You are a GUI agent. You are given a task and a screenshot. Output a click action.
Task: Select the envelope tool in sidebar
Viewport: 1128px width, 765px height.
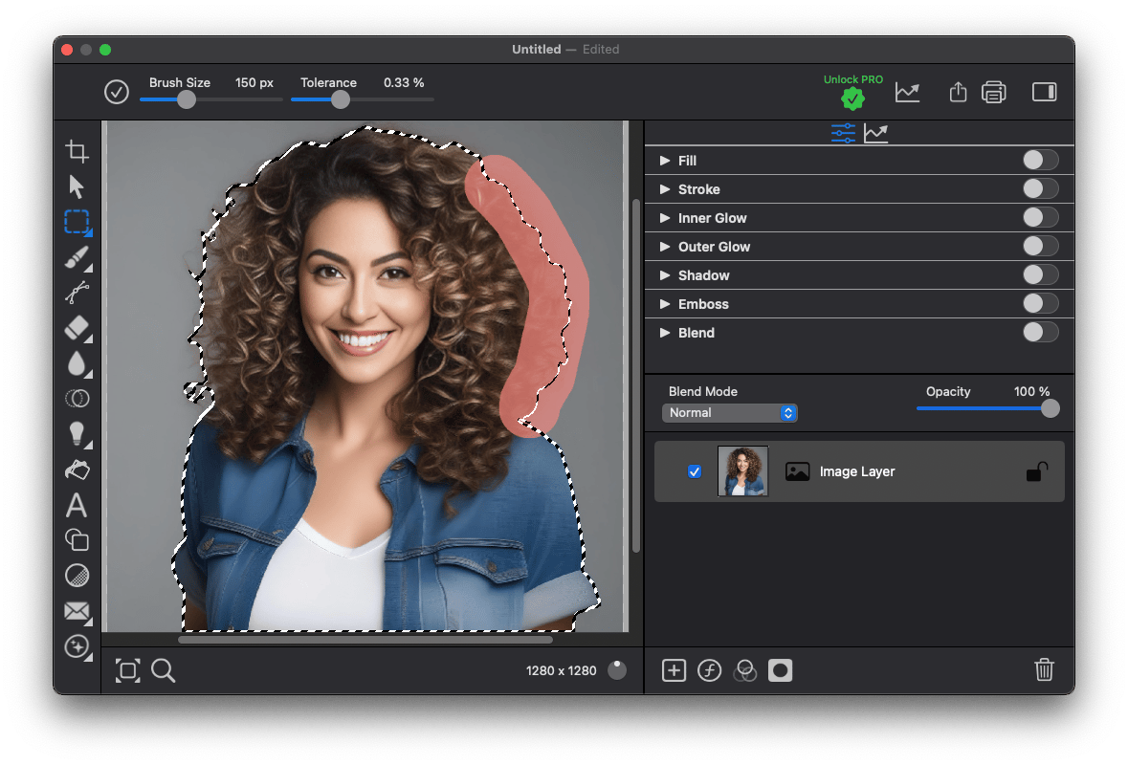[x=77, y=611]
